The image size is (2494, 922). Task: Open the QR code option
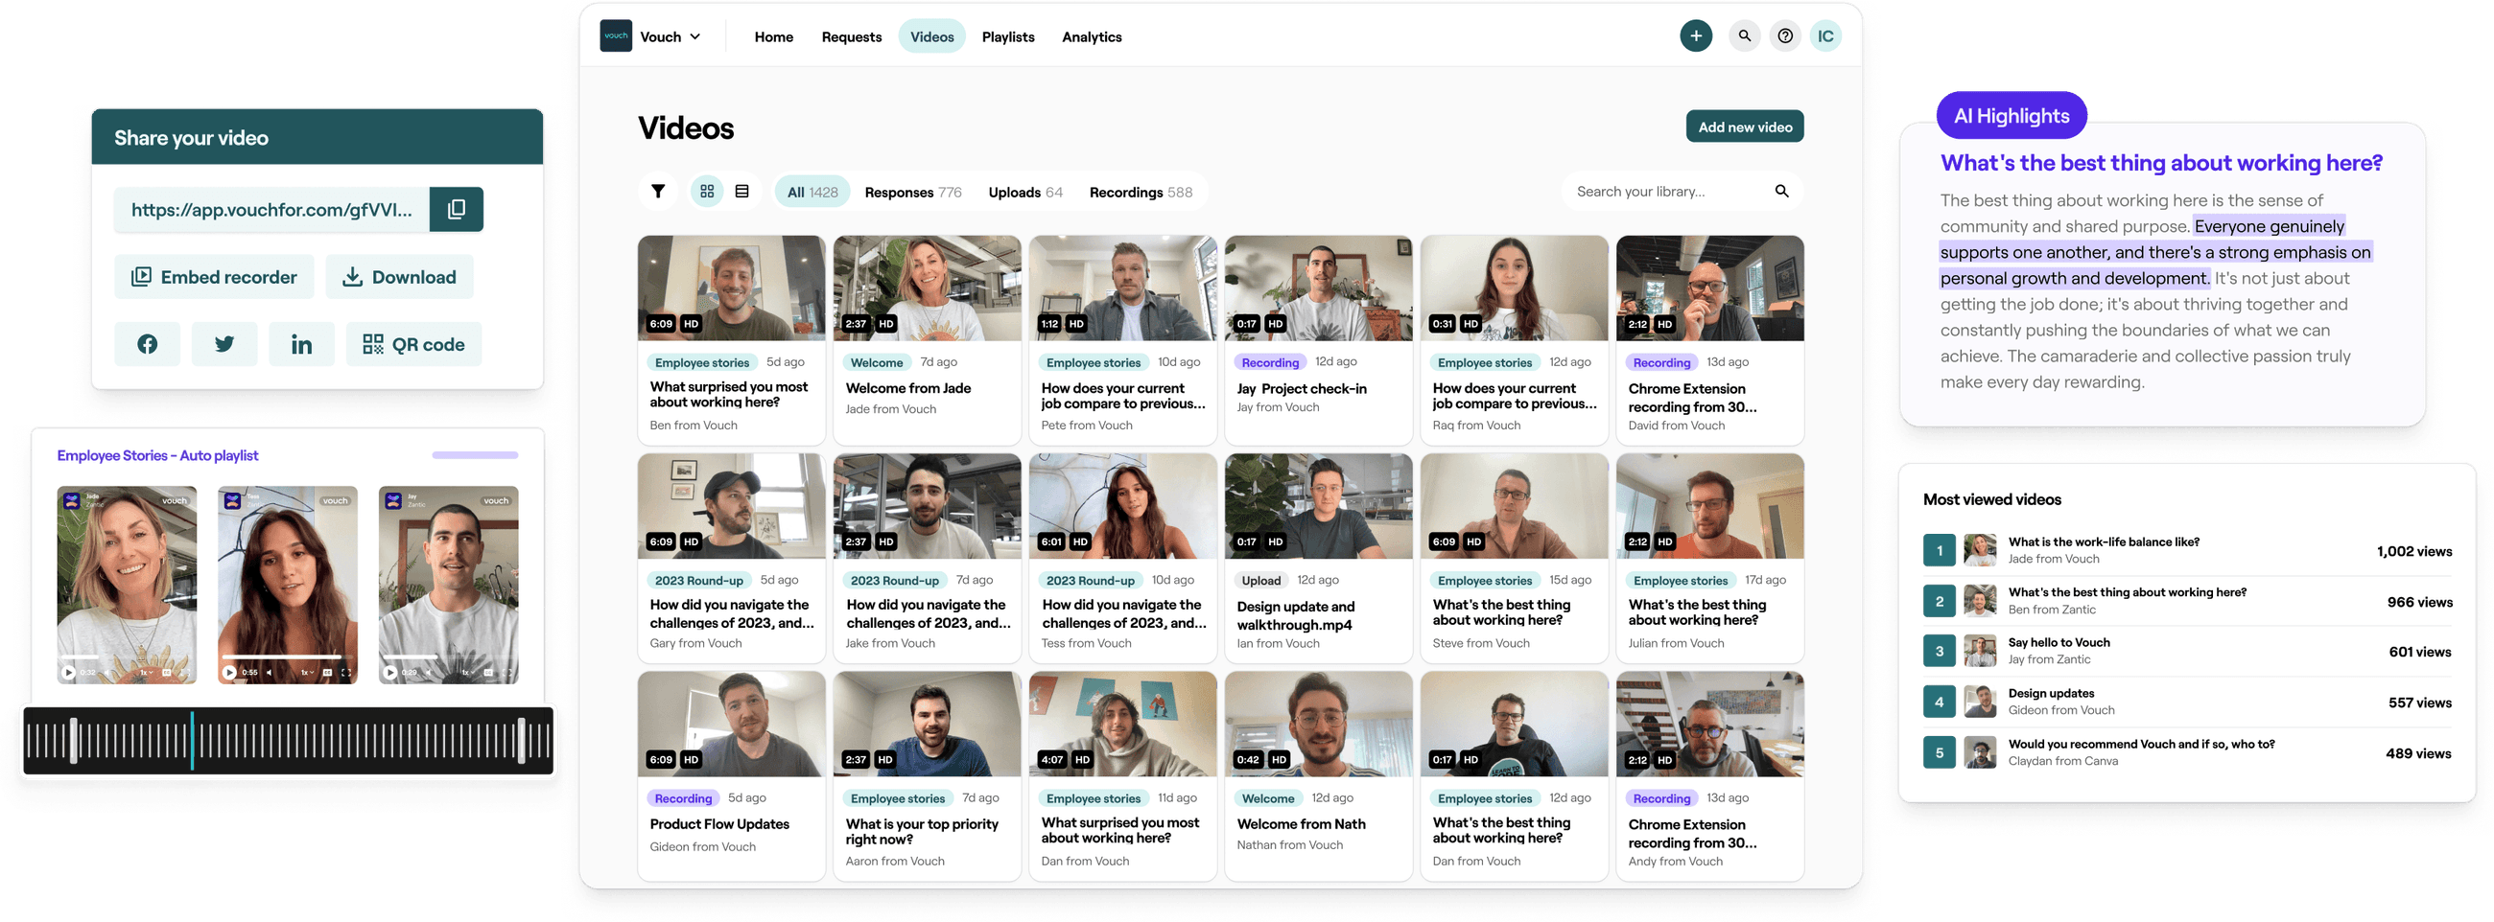point(413,343)
